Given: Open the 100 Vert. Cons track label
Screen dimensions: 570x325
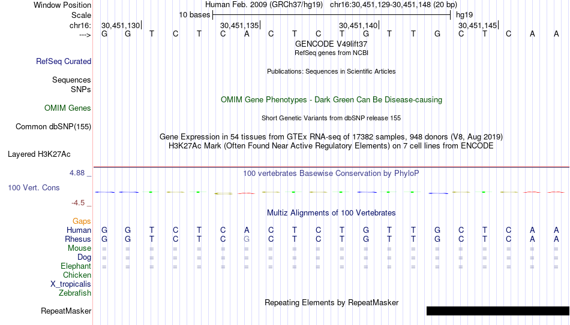Looking at the screenshot, I should pyautogui.click(x=34, y=187).
